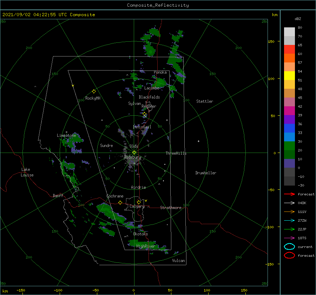Viewport: 316px width, 295px height.
Task: Click the Didsbury label
Action: [133, 157]
